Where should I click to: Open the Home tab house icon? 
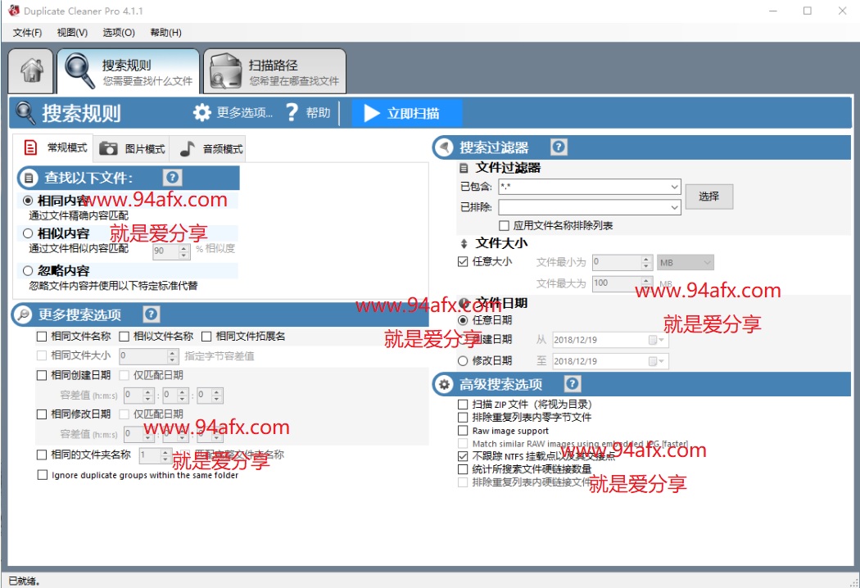(32, 70)
